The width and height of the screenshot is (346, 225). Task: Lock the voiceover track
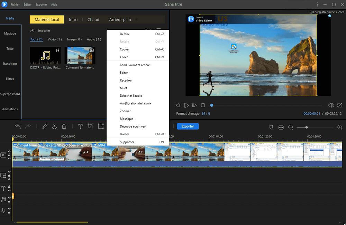tap(9, 213)
